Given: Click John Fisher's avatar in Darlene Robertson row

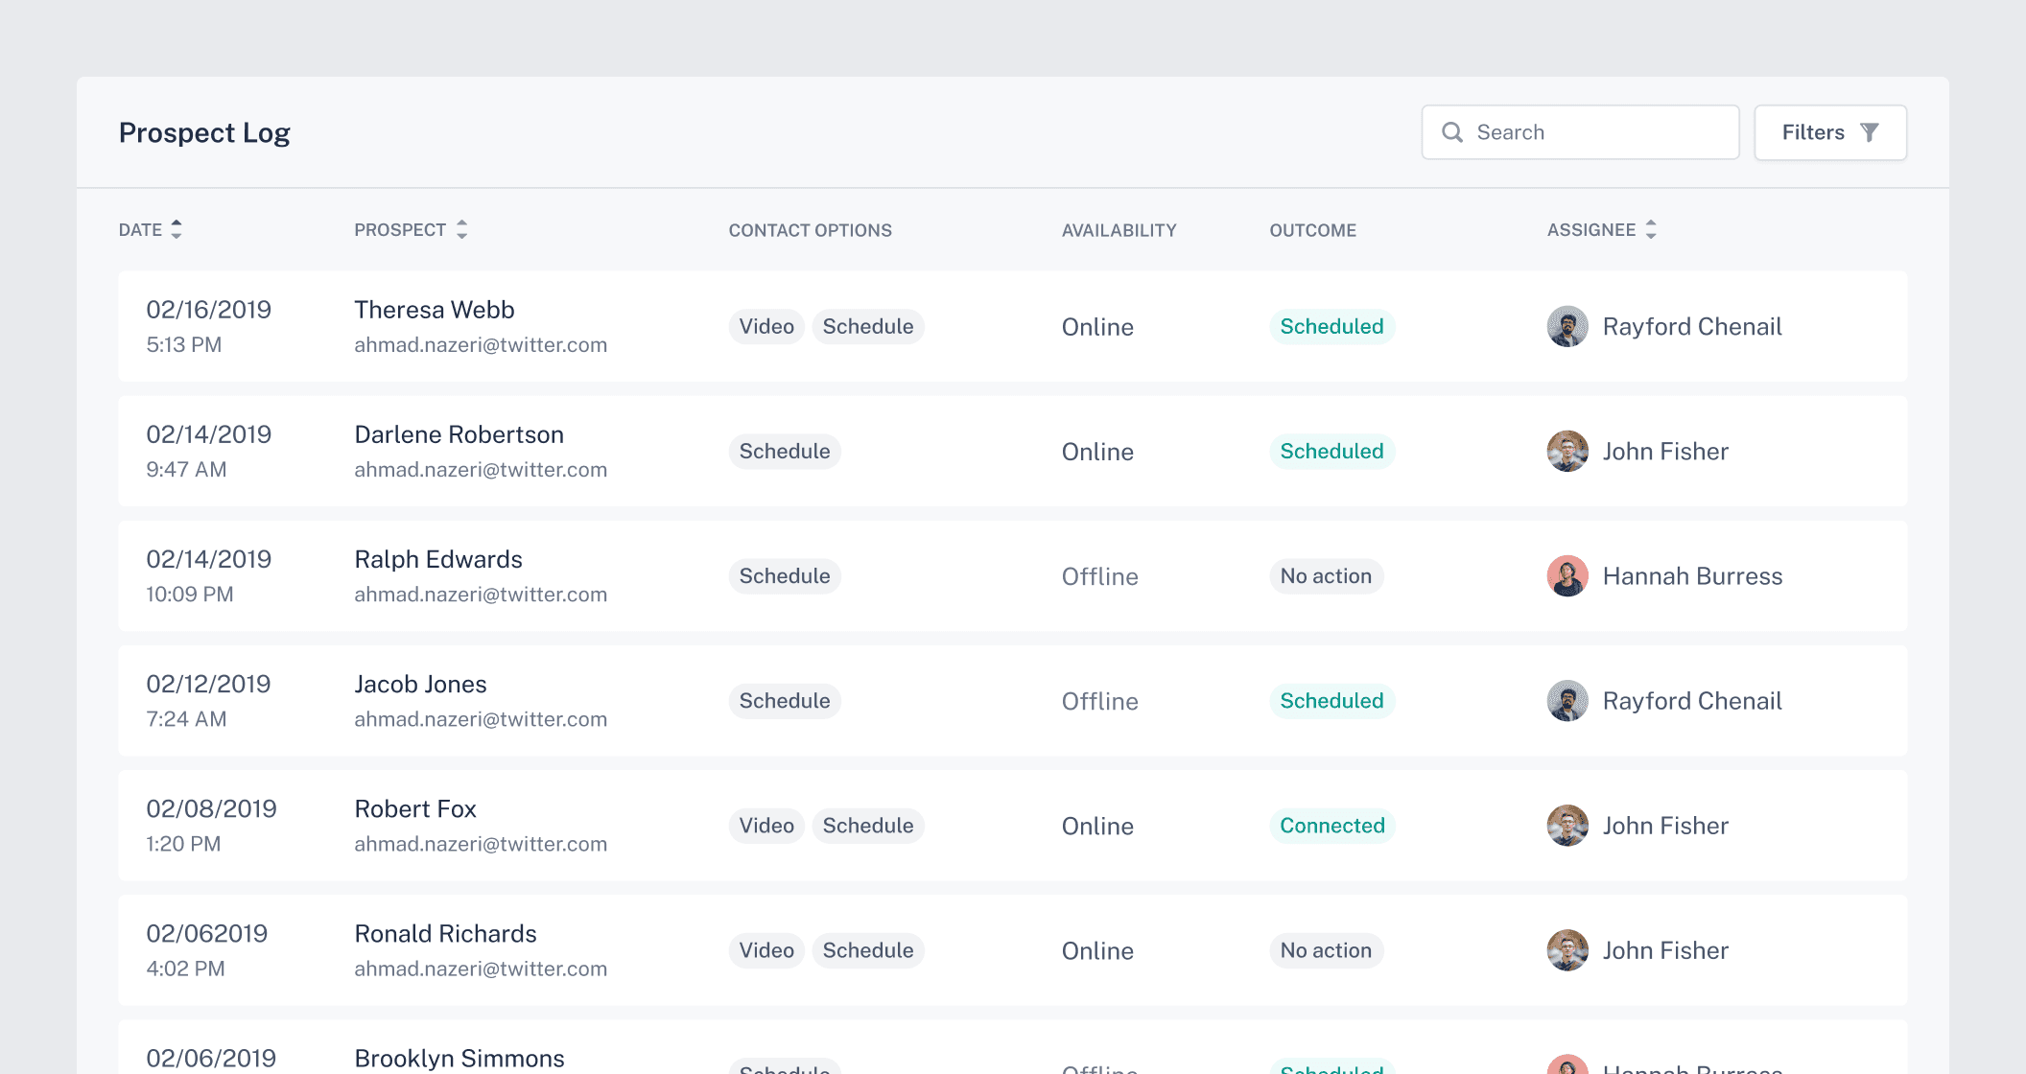Looking at the screenshot, I should point(1567,452).
